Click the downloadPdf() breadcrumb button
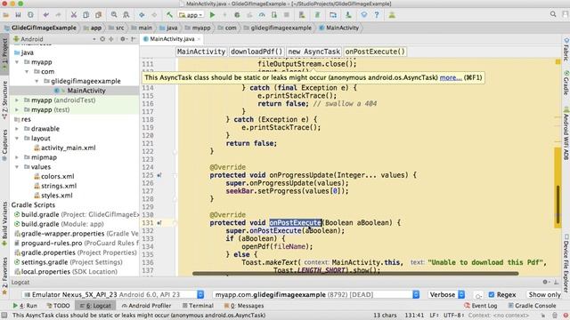This screenshot has height=320, width=570. coord(256,52)
